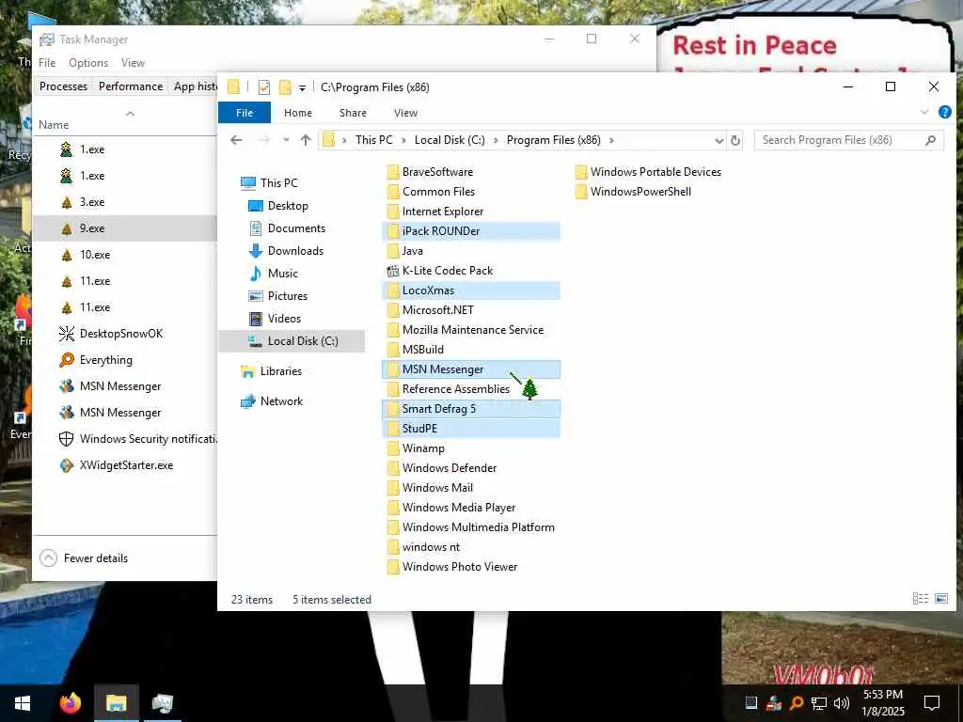Expand chevron after This PC in breadcrumb
The height and width of the screenshot is (722, 963).
tap(403, 141)
